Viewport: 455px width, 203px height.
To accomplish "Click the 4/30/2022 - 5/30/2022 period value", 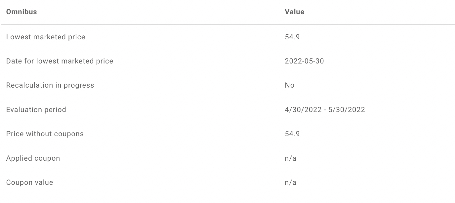I will [x=325, y=110].
